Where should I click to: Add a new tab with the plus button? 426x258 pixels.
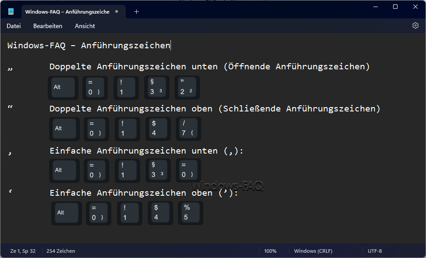click(136, 12)
